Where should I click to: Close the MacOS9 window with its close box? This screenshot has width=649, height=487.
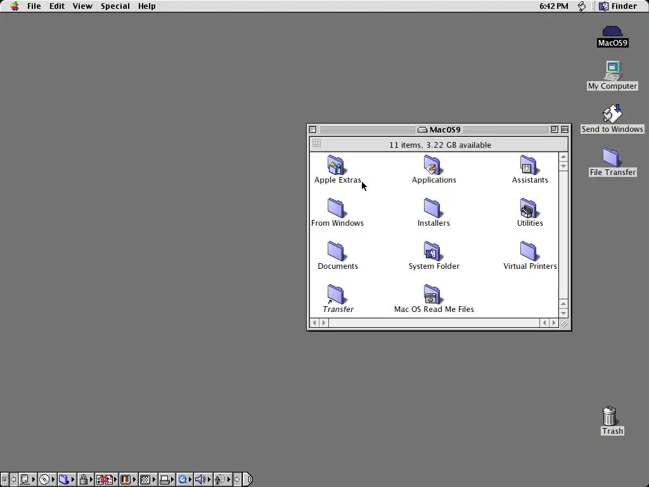click(313, 129)
